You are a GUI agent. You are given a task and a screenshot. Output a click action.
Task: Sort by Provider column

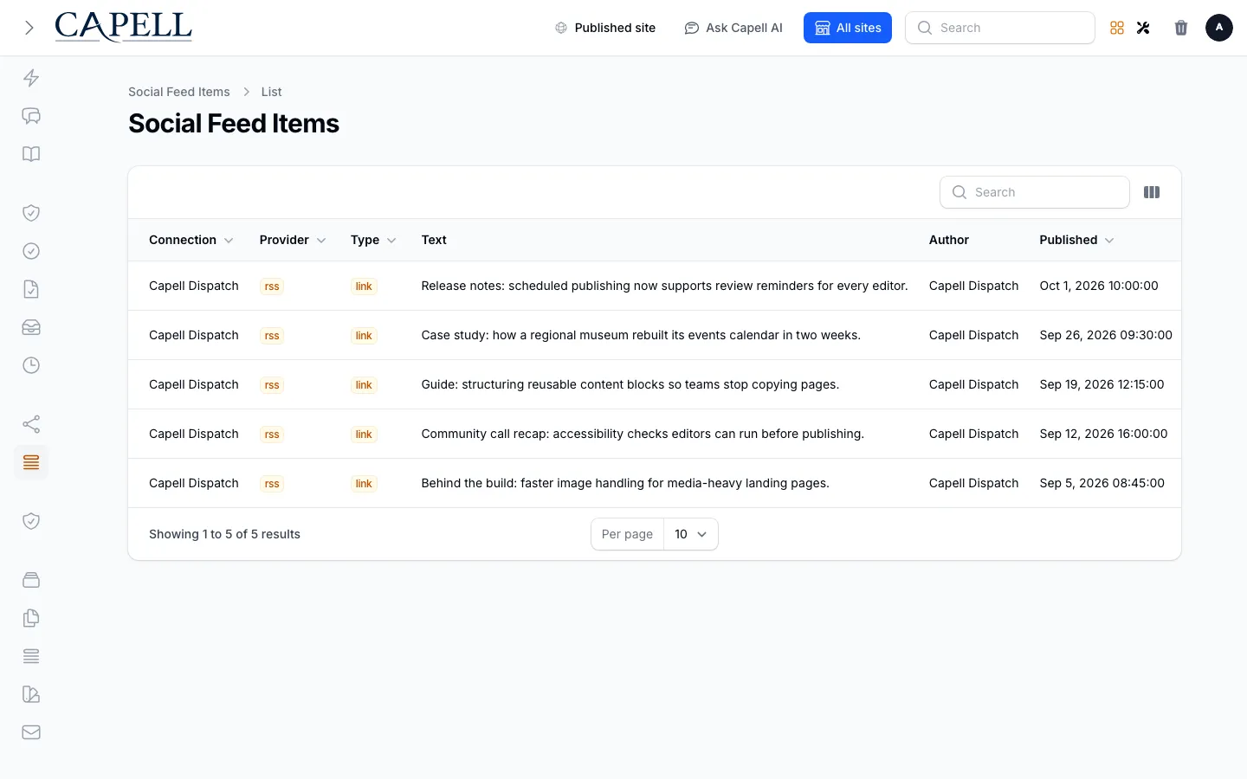(x=293, y=240)
